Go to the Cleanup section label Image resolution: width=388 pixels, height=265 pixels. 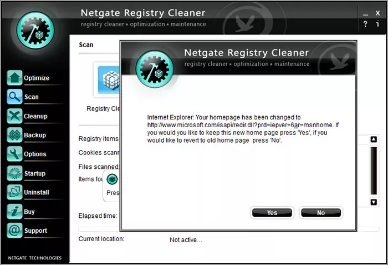pyautogui.click(x=35, y=116)
